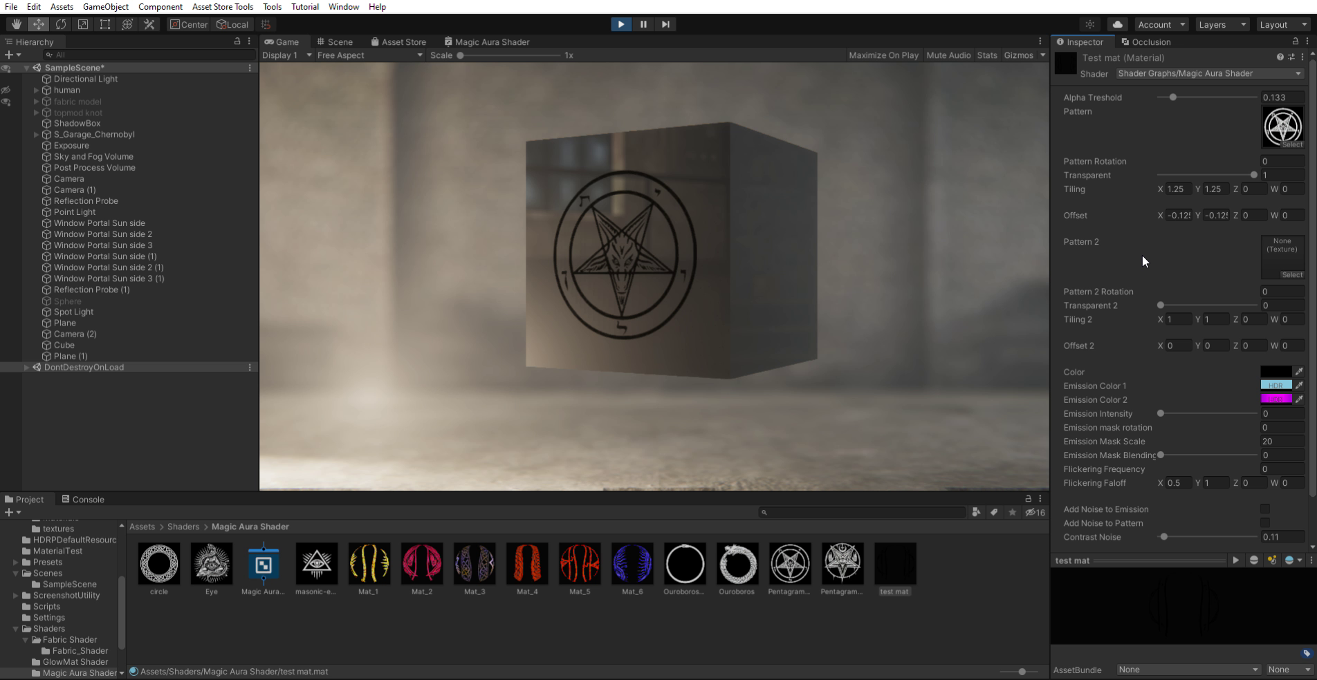
Task: Open the Asset Store Tools menu
Action: coord(223,7)
